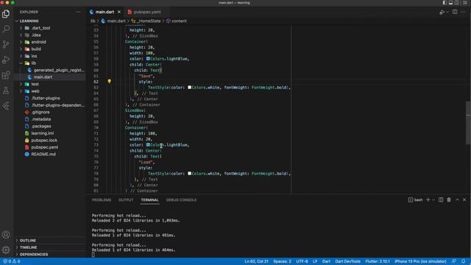471x265 pixels.
Task: Close the terminal panel
Action: pos(464,199)
